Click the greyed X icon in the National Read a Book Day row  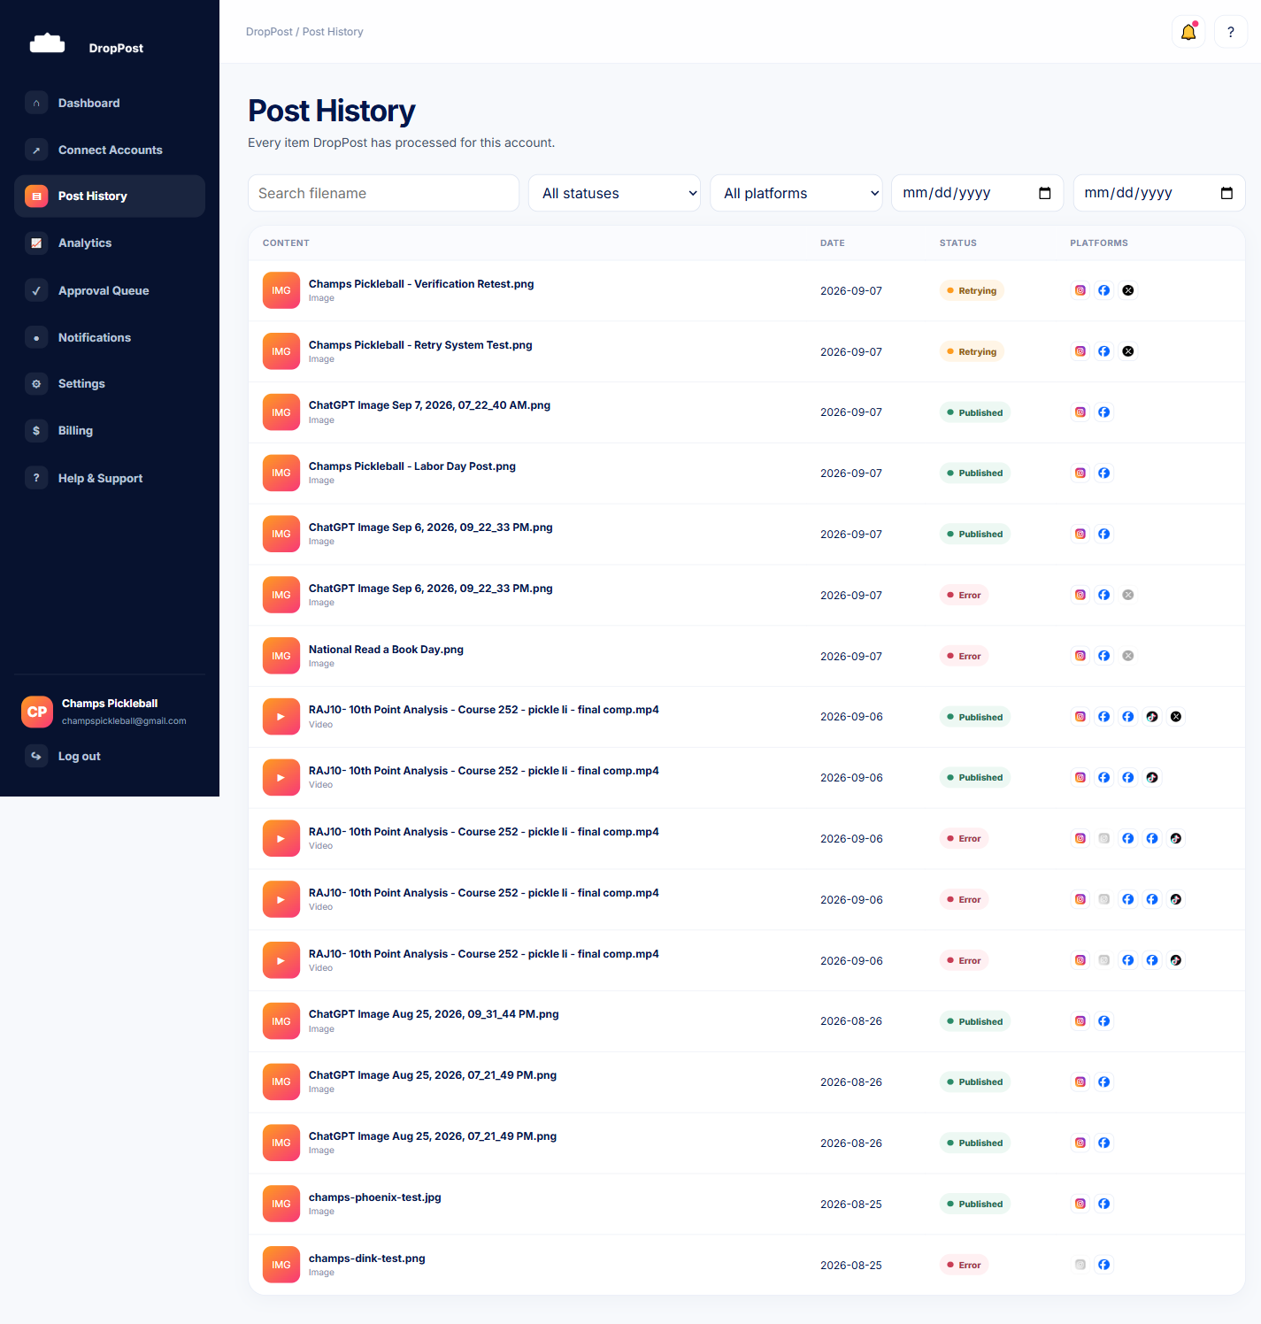coord(1128,656)
